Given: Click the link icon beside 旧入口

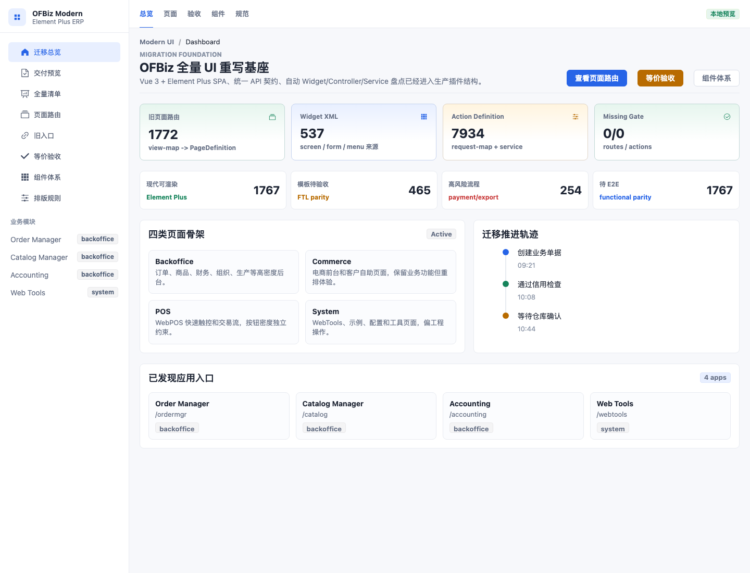Looking at the screenshot, I should tap(24, 135).
